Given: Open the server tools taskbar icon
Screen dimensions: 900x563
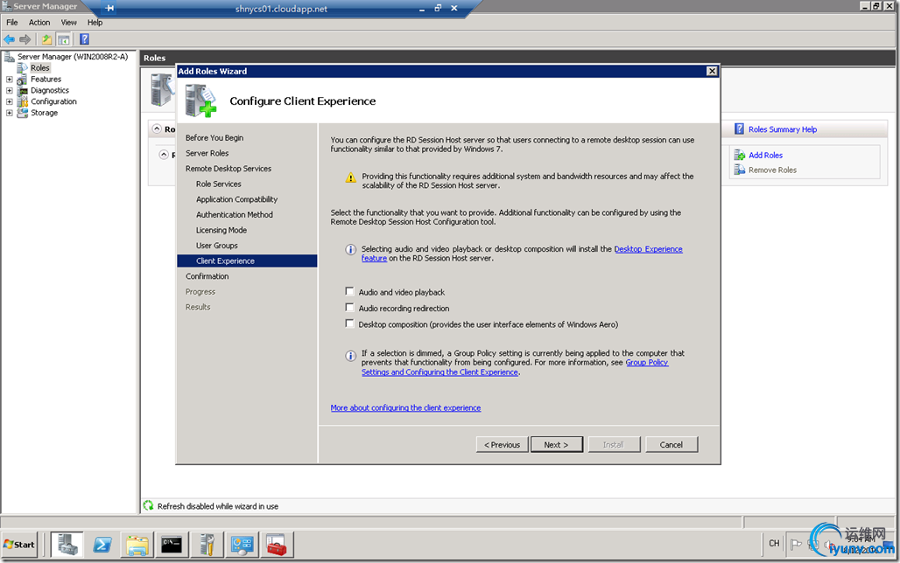Looking at the screenshot, I should coord(207,544).
